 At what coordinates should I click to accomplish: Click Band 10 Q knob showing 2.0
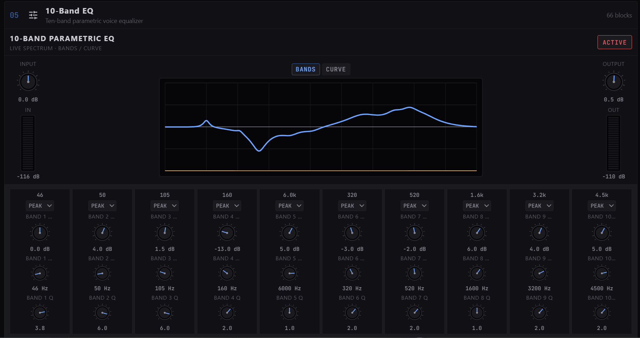[x=602, y=313]
